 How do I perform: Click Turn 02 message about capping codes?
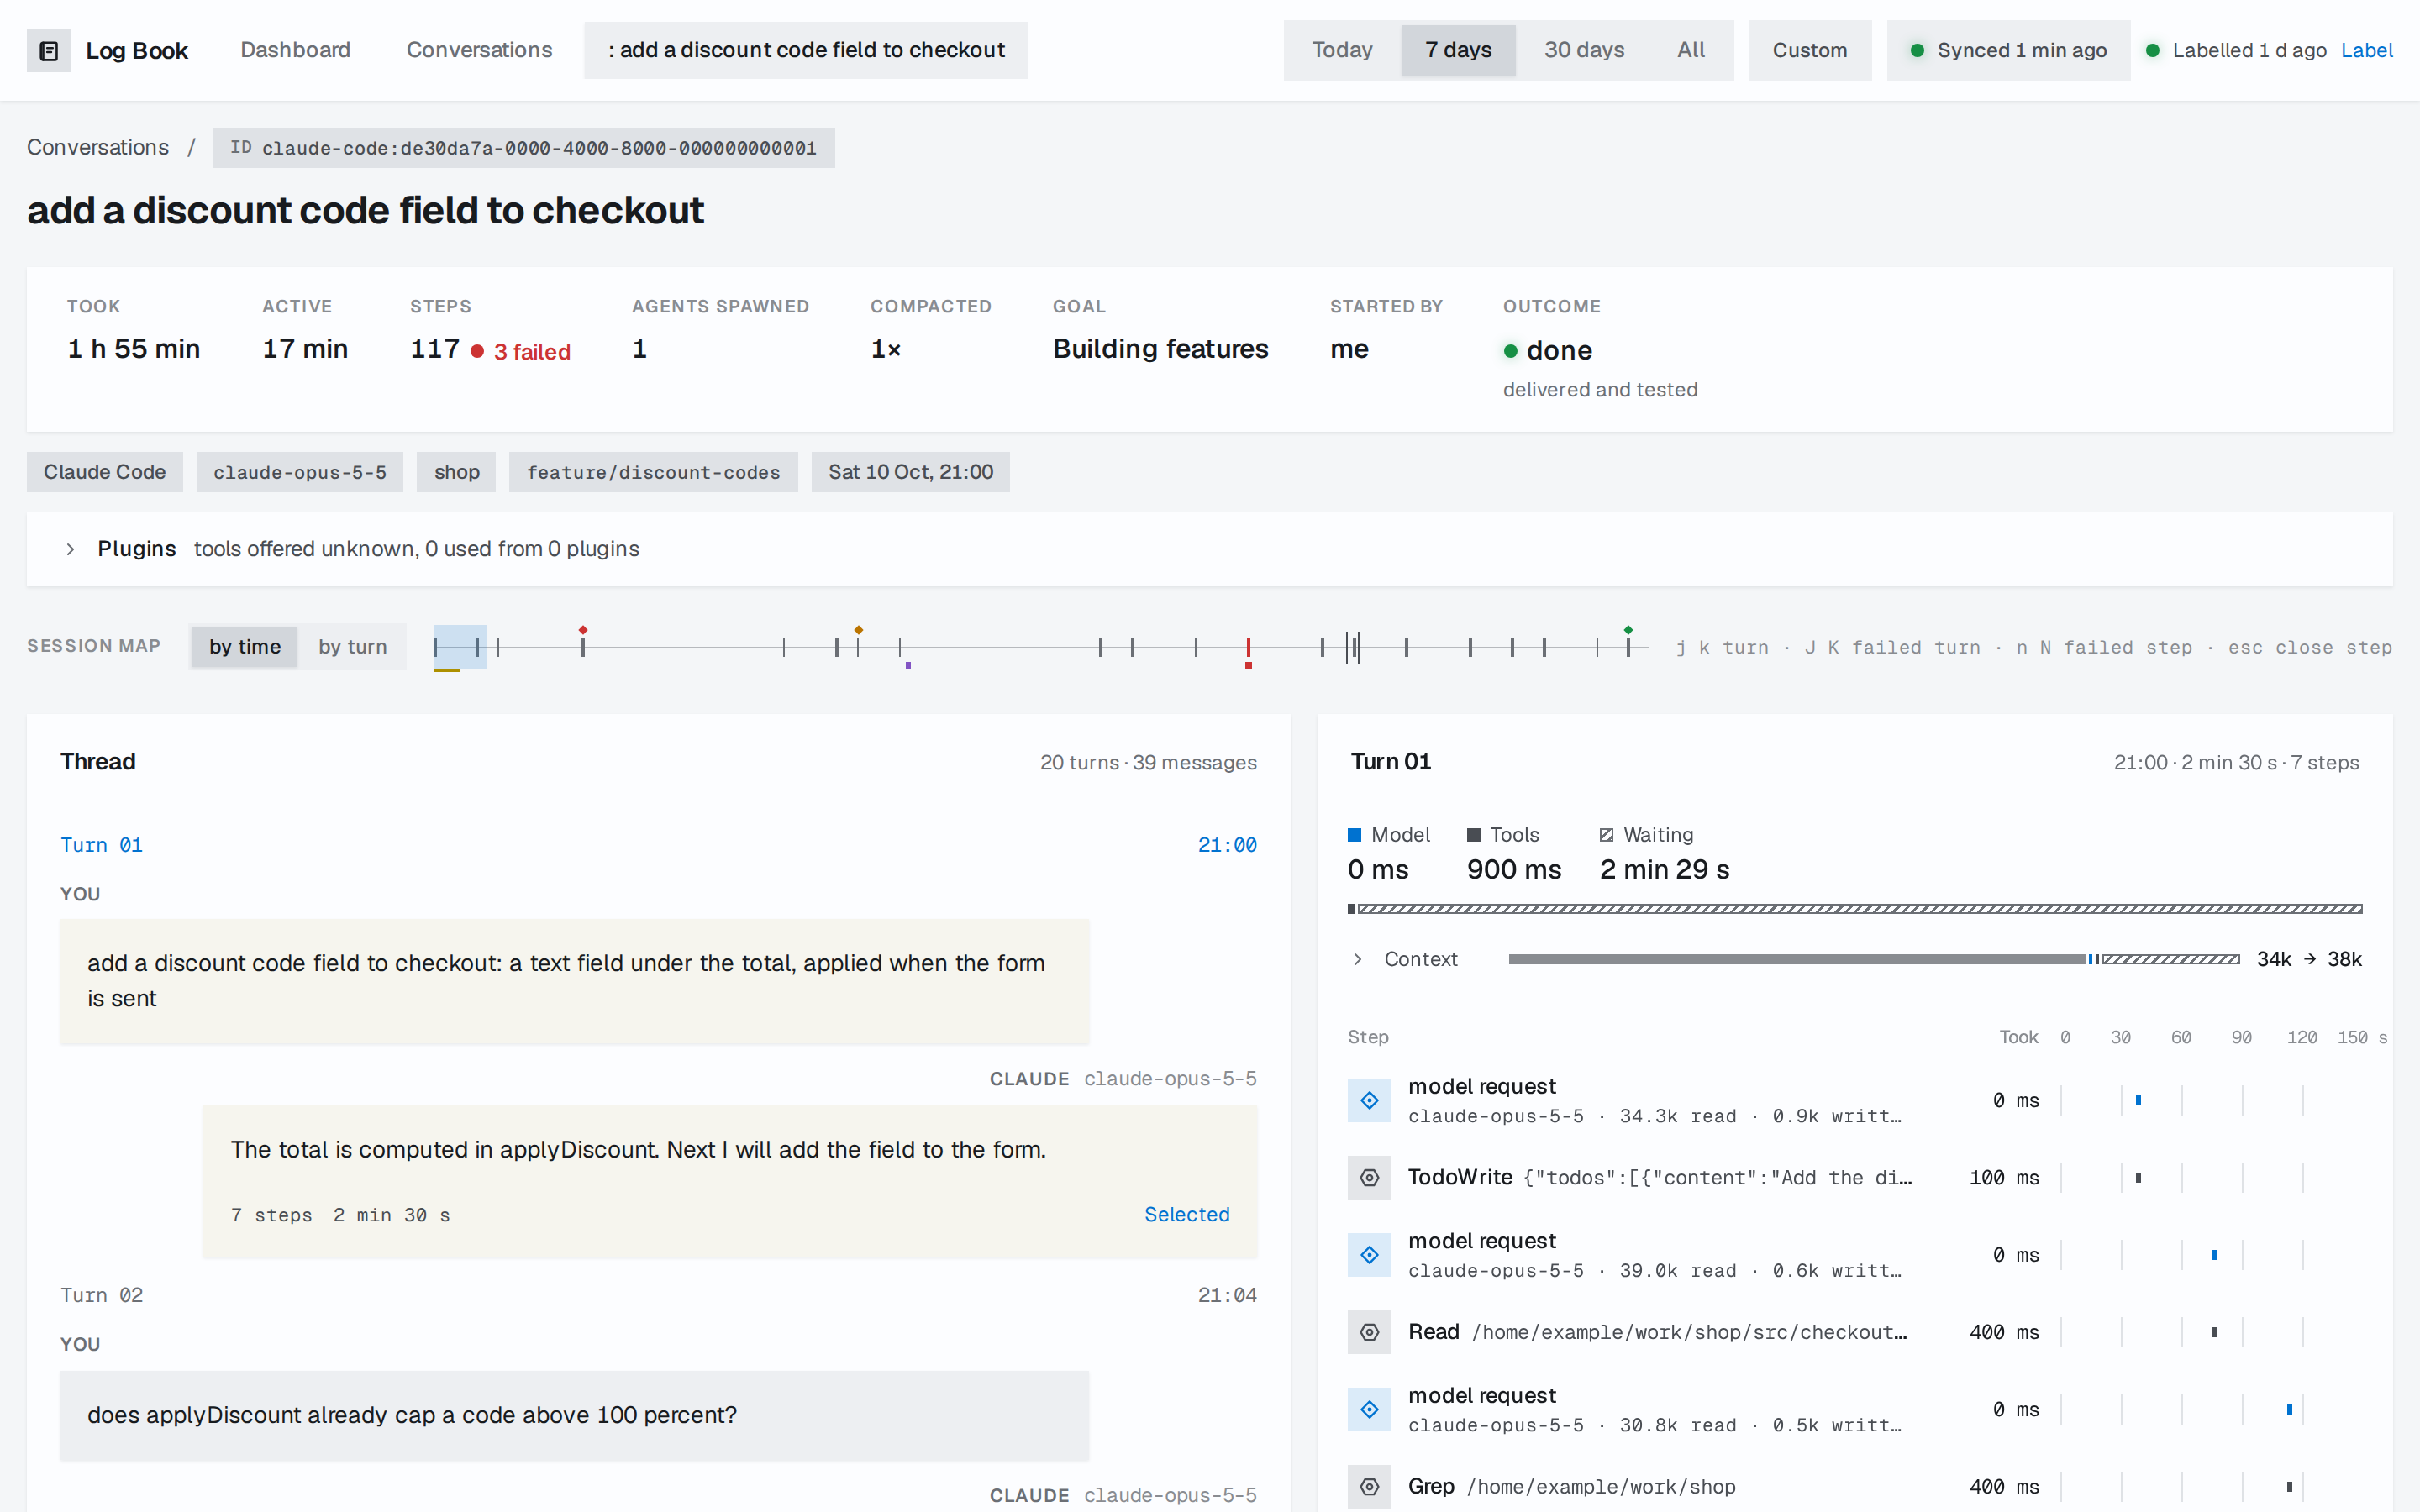tap(574, 1415)
